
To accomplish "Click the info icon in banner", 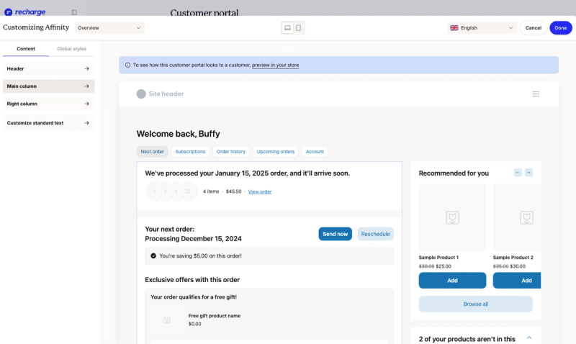I will click(128, 65).
